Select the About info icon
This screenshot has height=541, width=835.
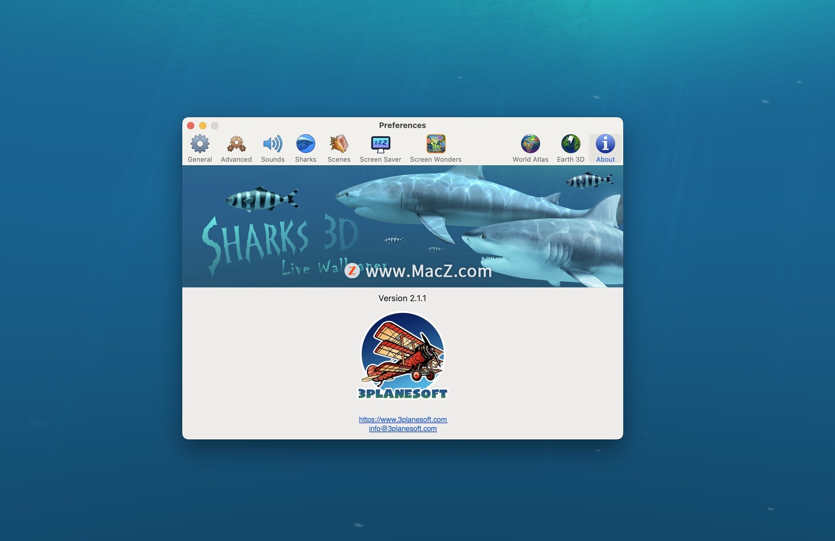605,144
